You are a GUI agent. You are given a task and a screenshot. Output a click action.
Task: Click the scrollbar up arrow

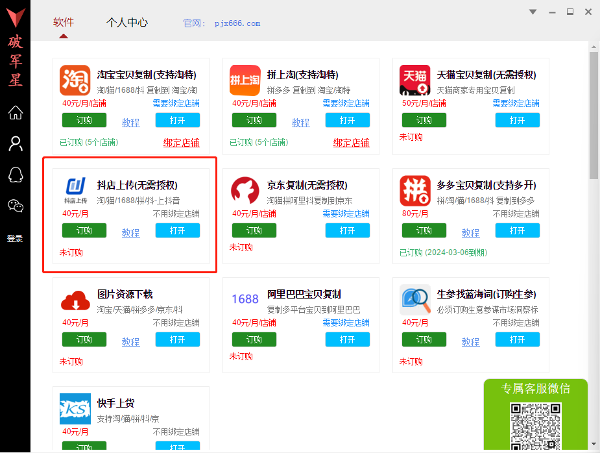click(594, 47)
